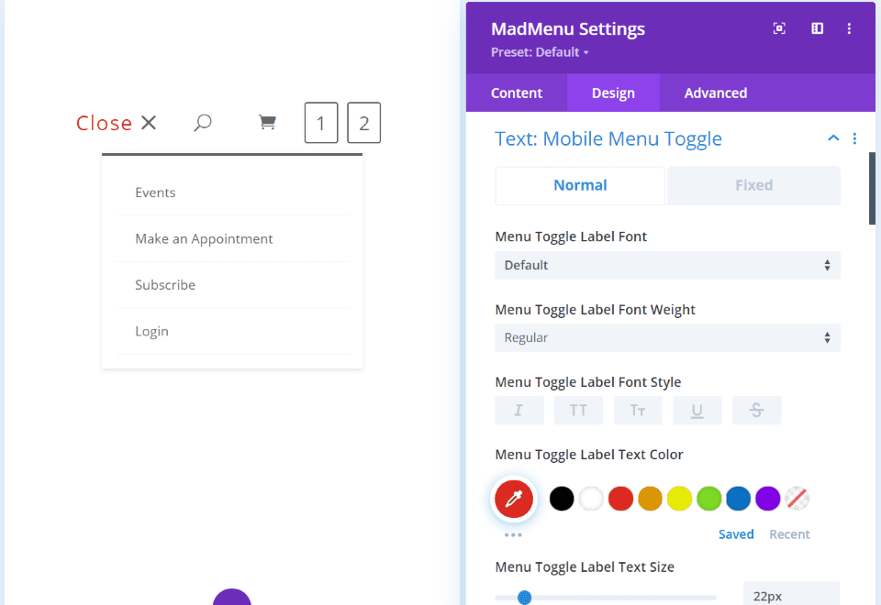Click the snap-to-sidebar columns icon
The width and height of the screenshot is (881, 605).
tap(817, 28)
